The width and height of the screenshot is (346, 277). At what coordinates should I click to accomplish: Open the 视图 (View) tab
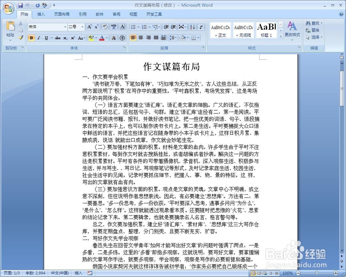point(133,14)
